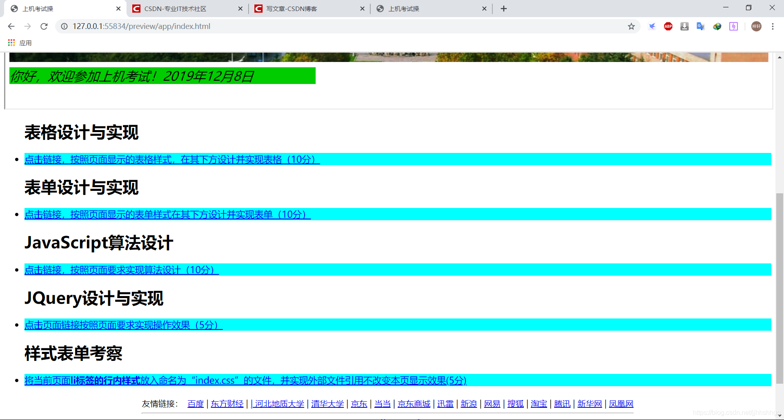The image size is (784, 420).
Task: Click the user profile avatar
Action: coord(756,27)
